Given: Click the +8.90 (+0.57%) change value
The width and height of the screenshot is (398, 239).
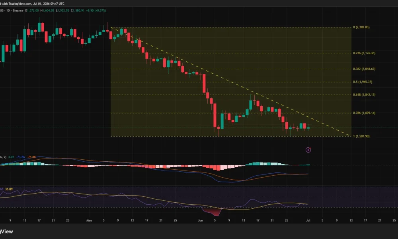Looking at the screenshot, I should coord(96,10).
